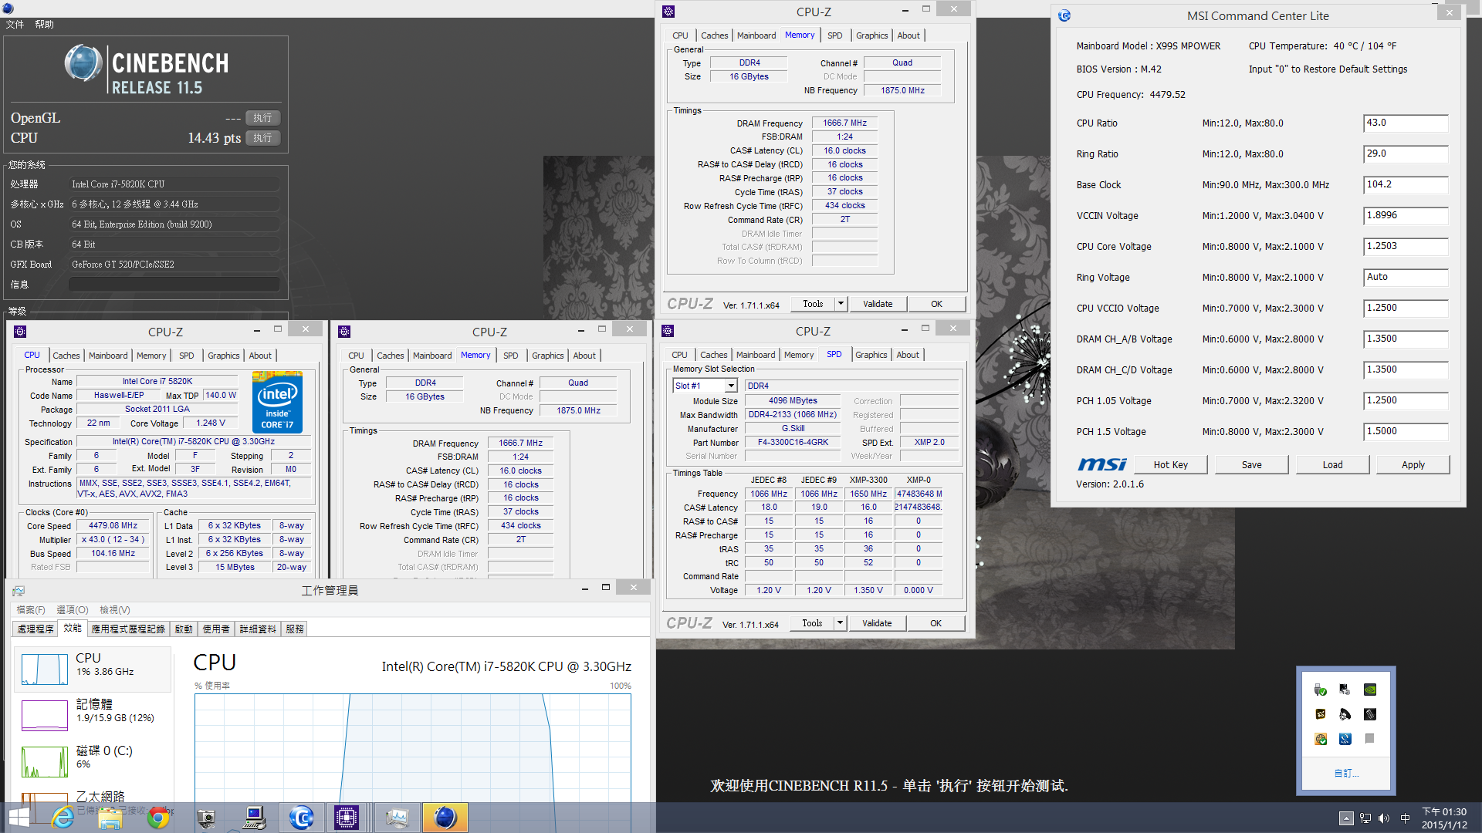The image size is (1482, 833).
Task: Open the Cinebench 文件 menu
Action: click(x=15, y=25)
